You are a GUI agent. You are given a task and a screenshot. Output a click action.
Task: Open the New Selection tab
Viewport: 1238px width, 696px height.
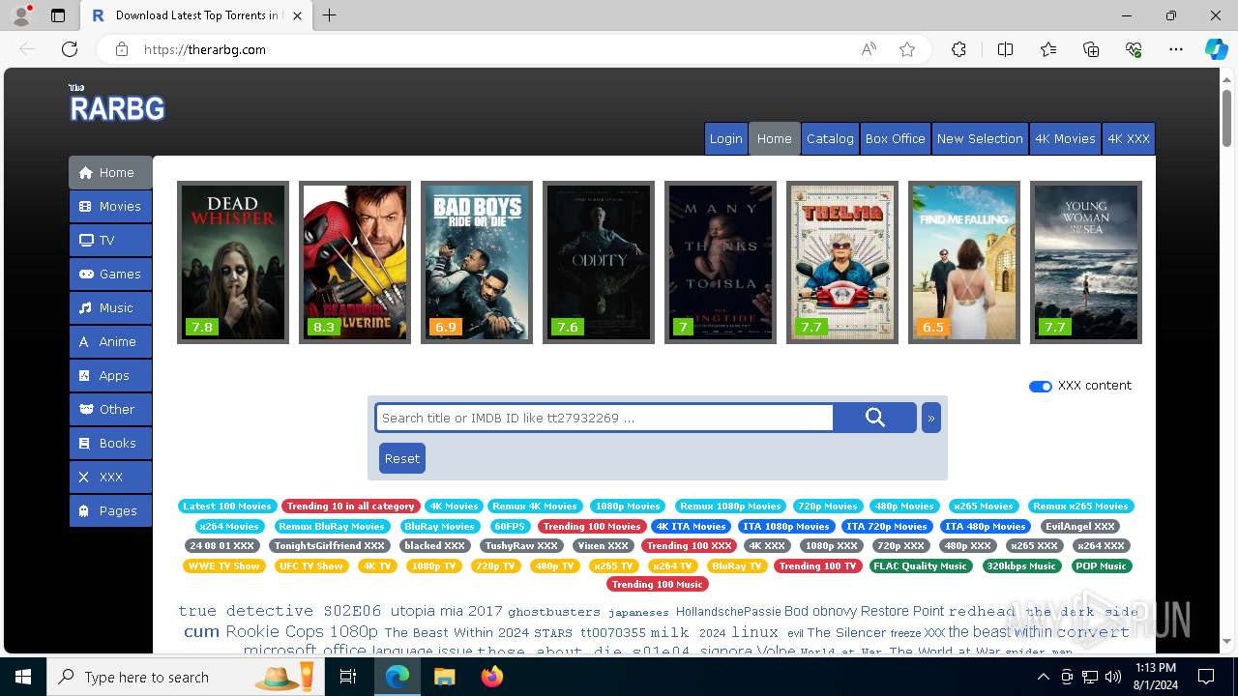pyautogui.click(x=980, y=138)
